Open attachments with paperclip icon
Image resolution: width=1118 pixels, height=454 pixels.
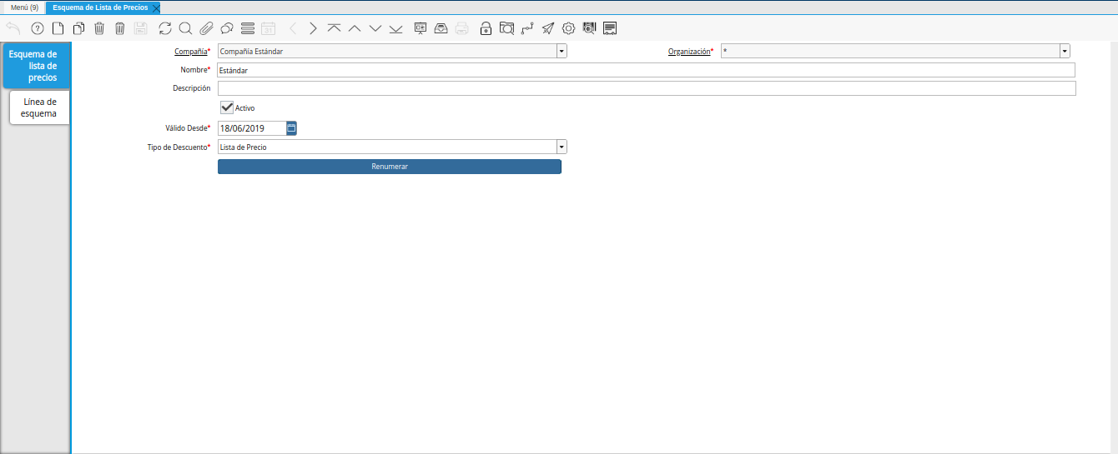pyautogui.click(x=206, y=28)
